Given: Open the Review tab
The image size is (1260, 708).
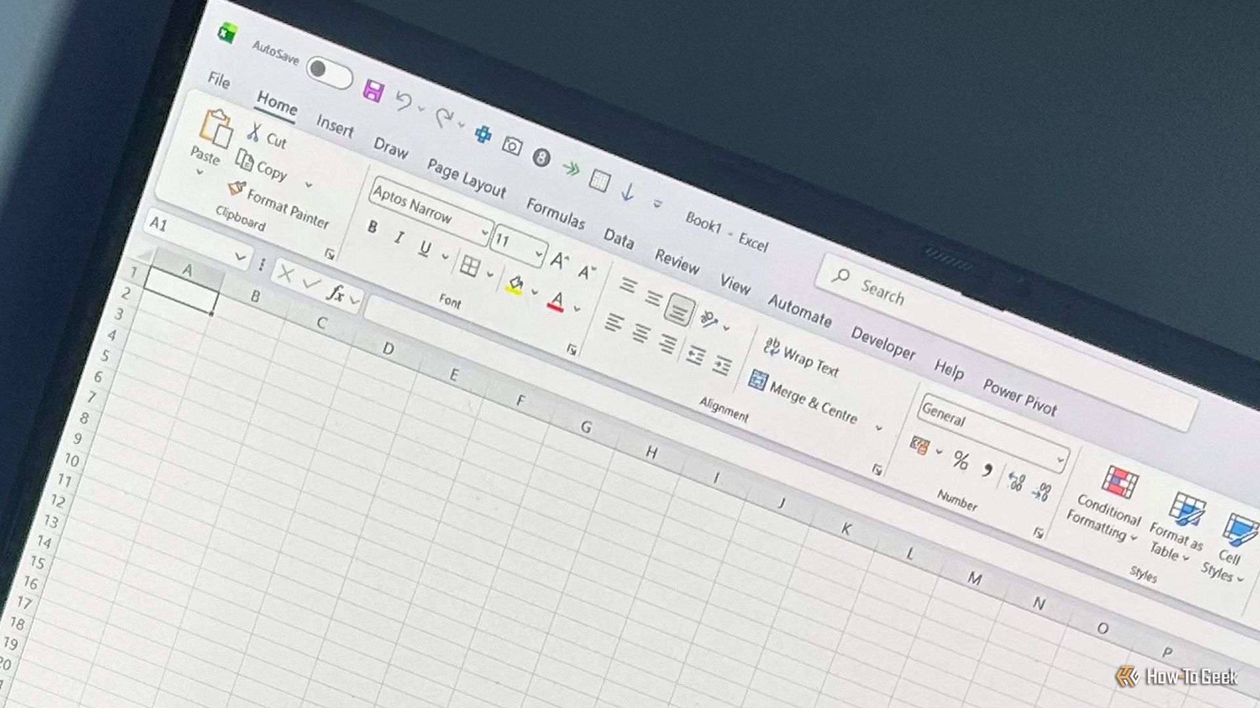Looking at the screenshot, I should (677, 262).
